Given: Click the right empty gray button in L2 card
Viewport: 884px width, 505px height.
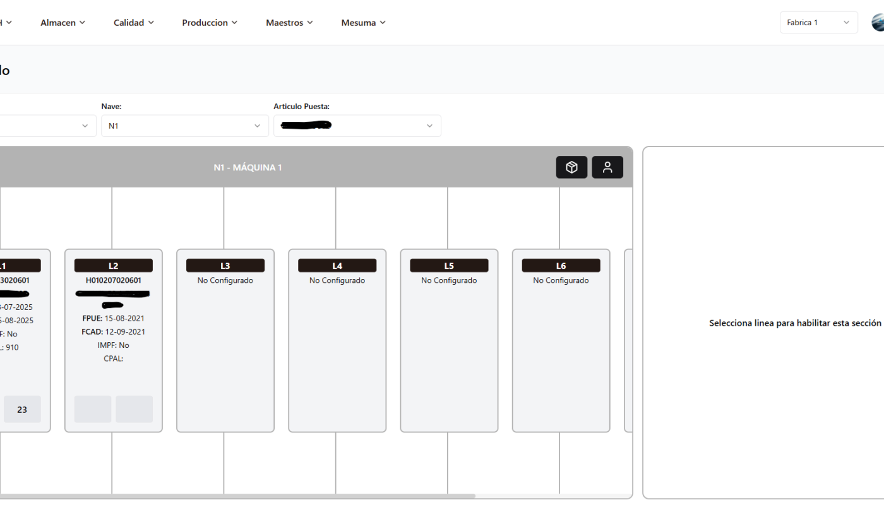Looking at the screenshot, I should [x=134, y=409].
